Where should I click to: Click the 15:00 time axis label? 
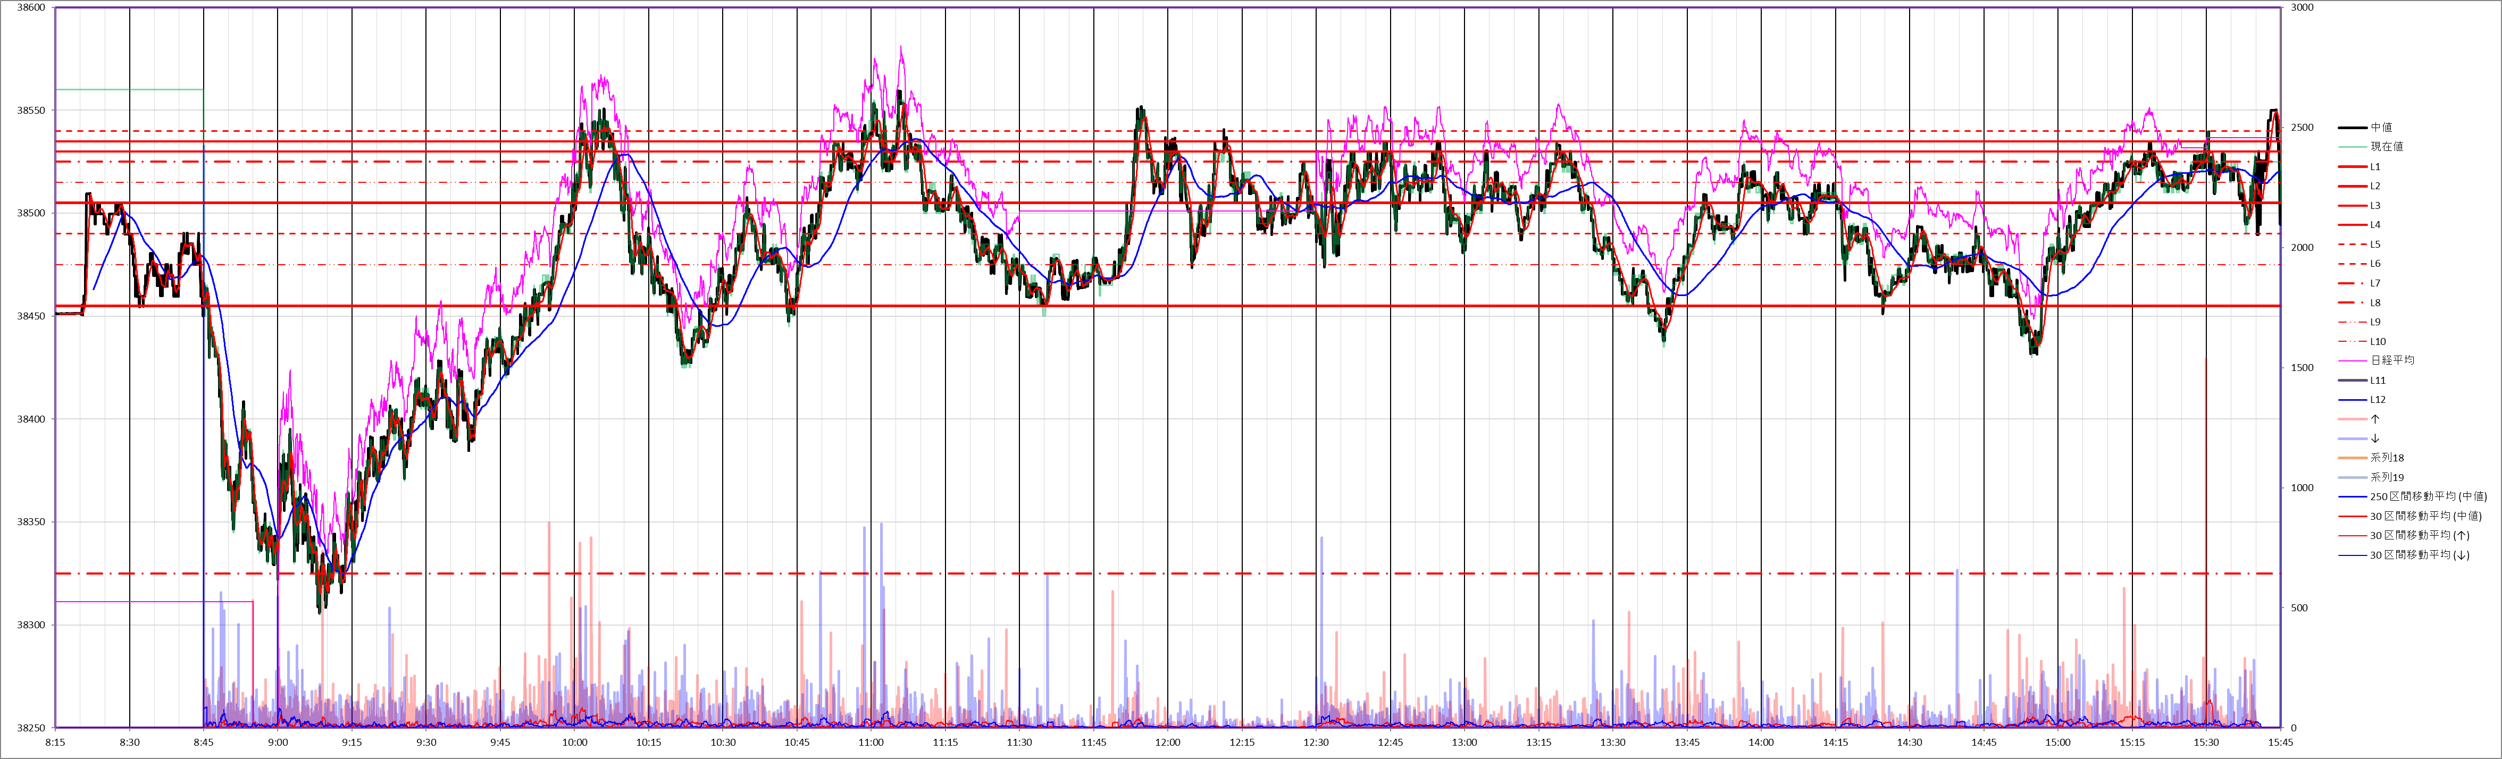2058,743
